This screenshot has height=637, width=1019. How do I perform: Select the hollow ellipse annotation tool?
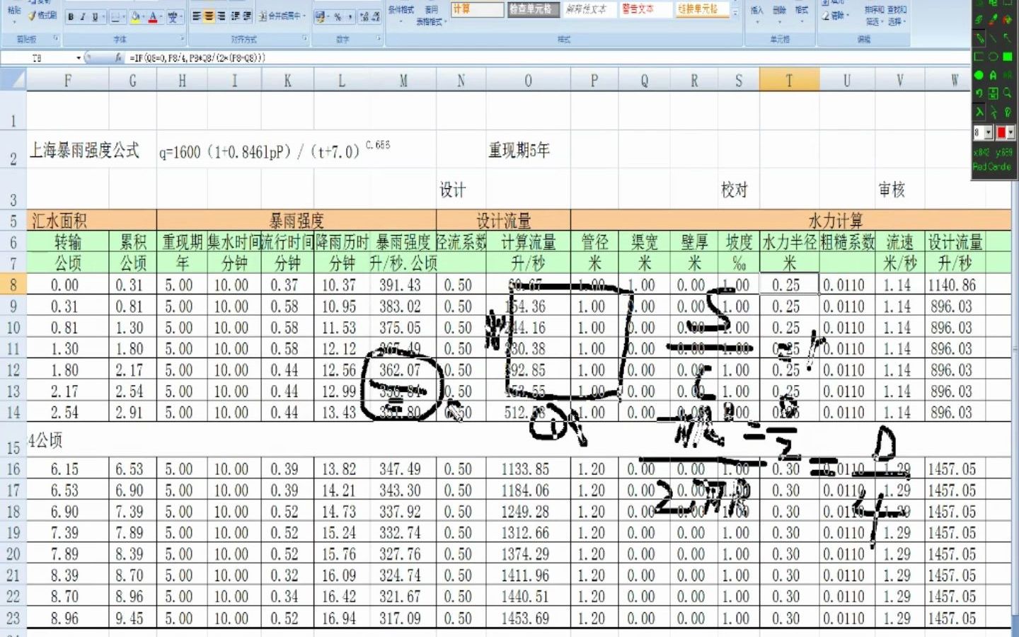[x=993, y=57]
